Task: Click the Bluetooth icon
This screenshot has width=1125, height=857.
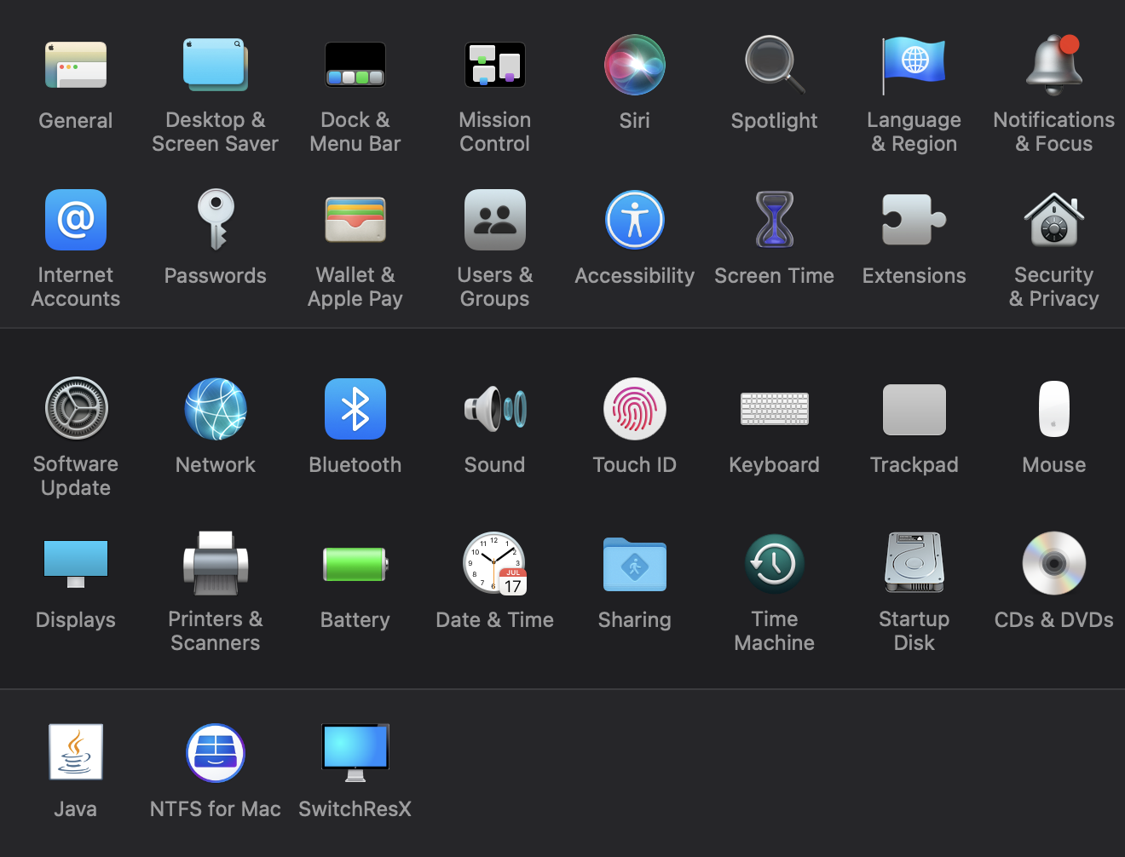Action: [x=355, y=409]
